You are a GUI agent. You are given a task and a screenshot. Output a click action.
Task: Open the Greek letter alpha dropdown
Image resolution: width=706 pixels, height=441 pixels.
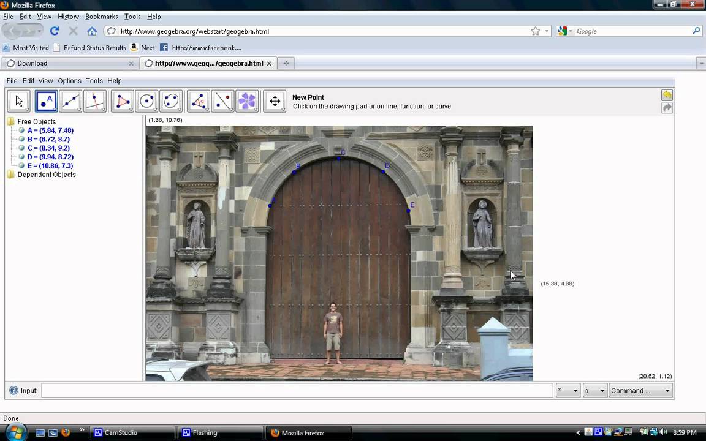pos(594,391)
